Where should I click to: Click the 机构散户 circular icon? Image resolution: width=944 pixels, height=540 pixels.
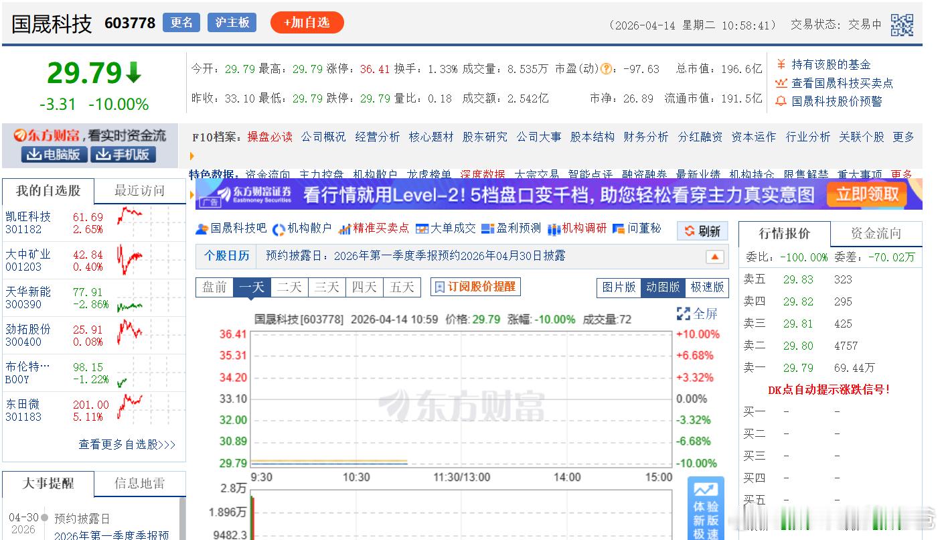tap(279, 229)
